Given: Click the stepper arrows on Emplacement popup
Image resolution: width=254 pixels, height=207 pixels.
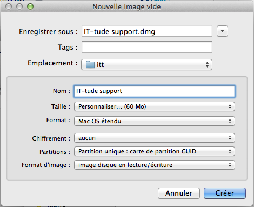Looking at the screenshot, I should 207,64.
